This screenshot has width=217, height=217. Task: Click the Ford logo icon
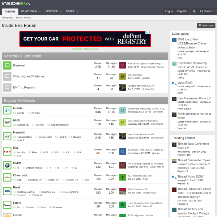[x=7, y=191]
